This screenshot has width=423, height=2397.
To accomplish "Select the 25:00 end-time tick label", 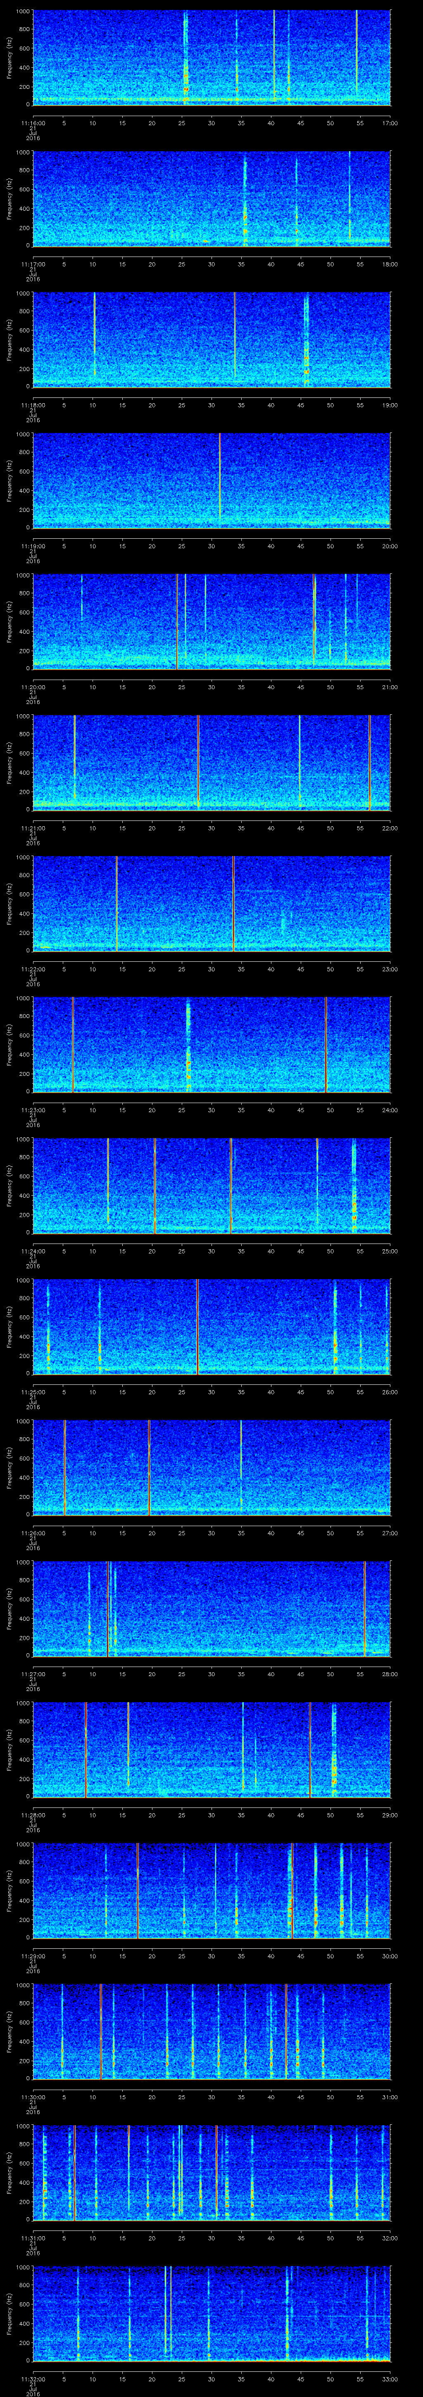I will point(390,1251).
